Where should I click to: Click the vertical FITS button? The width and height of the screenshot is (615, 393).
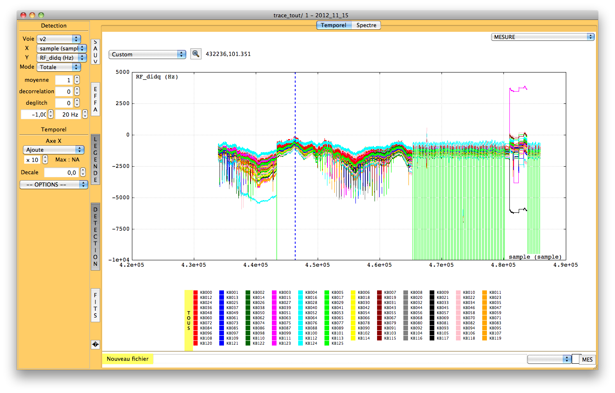(95, 305)
